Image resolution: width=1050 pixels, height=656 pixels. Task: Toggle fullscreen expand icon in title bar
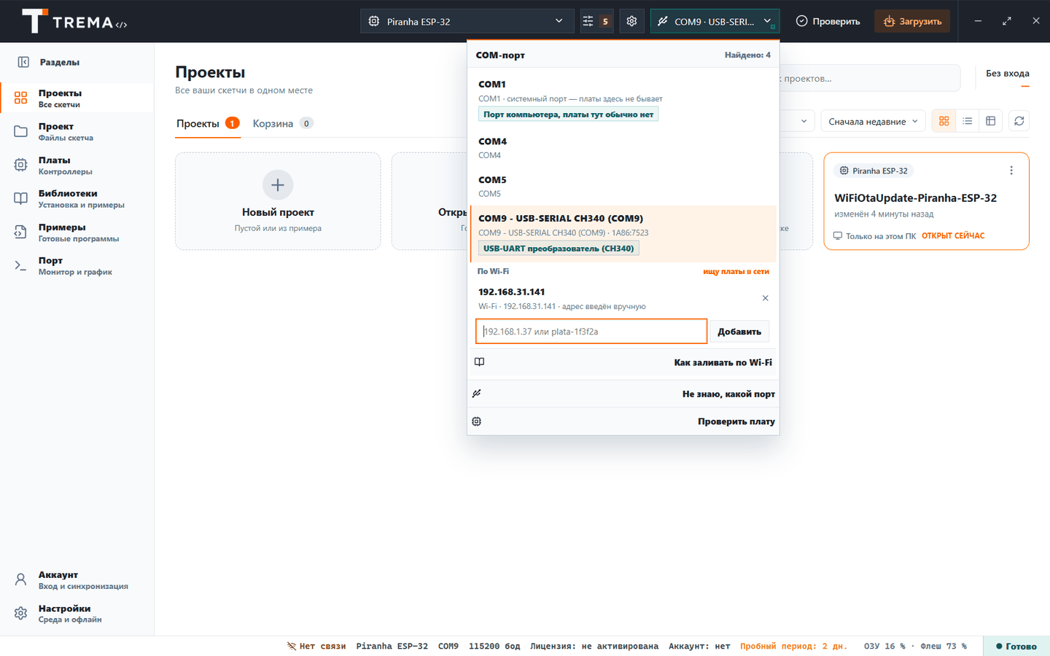coord(1007,21)
